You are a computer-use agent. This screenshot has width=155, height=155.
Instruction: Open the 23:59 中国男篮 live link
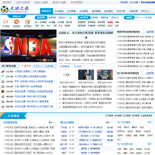[x=34, y=91]
